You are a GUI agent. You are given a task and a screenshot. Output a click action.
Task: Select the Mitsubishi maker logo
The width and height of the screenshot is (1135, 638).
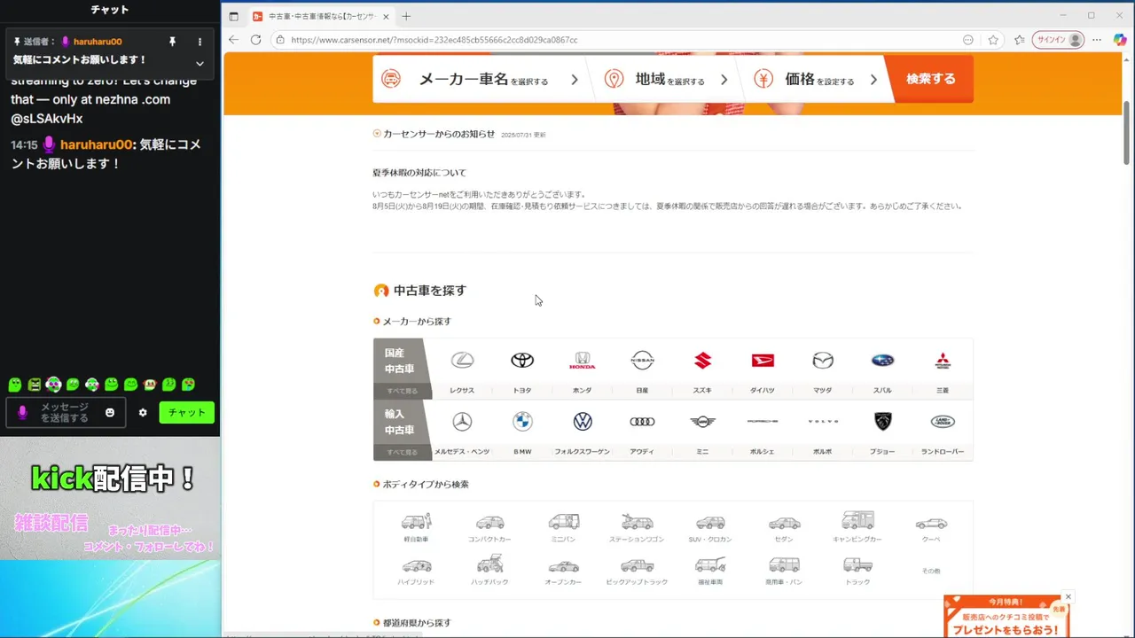click(x=943, y=360)
